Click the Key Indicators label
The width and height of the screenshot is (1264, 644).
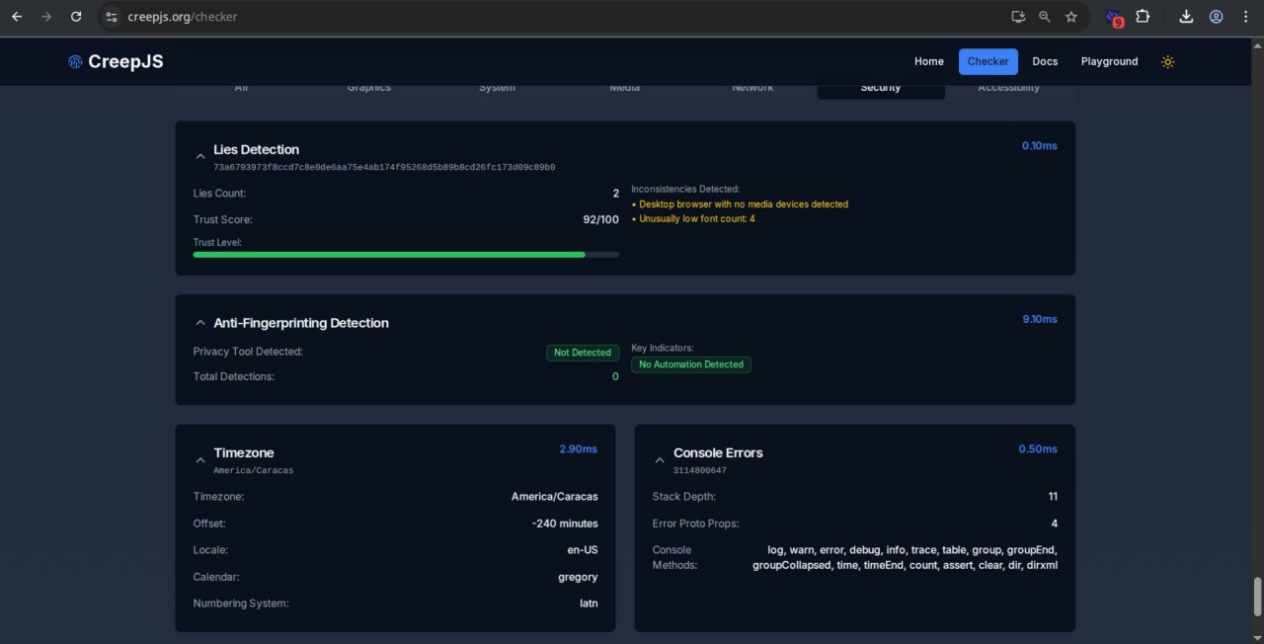point(663,348)
